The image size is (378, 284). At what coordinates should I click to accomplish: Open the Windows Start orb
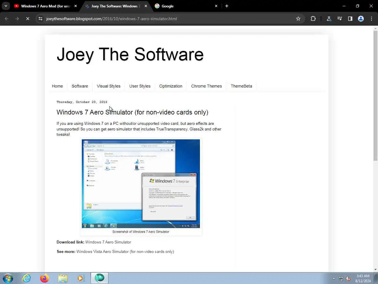click(8, 278)
